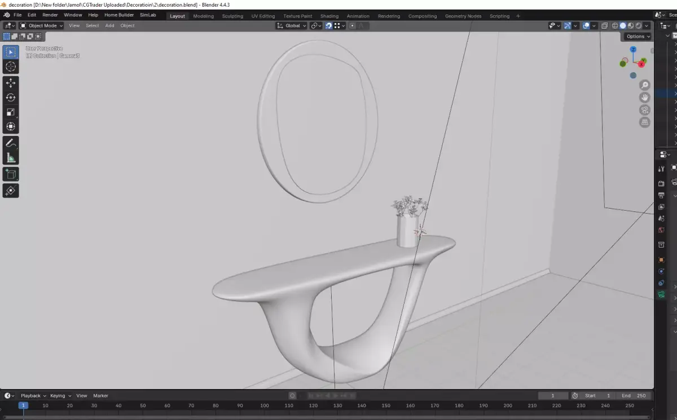
Task: Open the Global transform orientation dropdown
Action: 292,25
